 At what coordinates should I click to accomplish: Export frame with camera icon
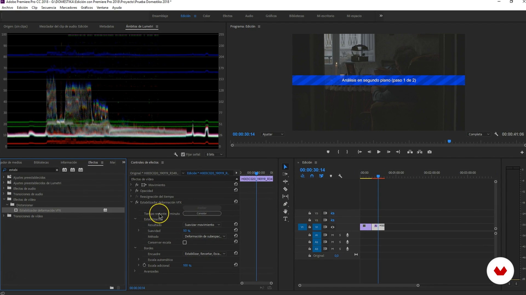point(429,152)
